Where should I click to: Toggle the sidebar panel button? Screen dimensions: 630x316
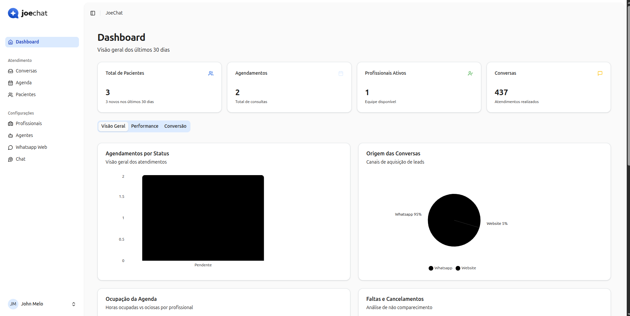(x=93, y=13)
